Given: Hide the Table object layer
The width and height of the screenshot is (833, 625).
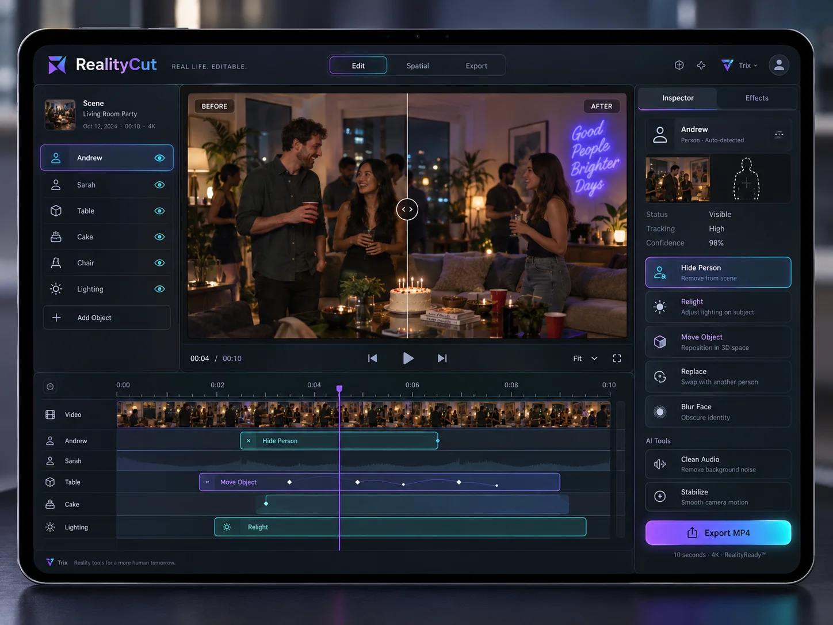Looking at the screenshot, I should click(x=159, y=211).
